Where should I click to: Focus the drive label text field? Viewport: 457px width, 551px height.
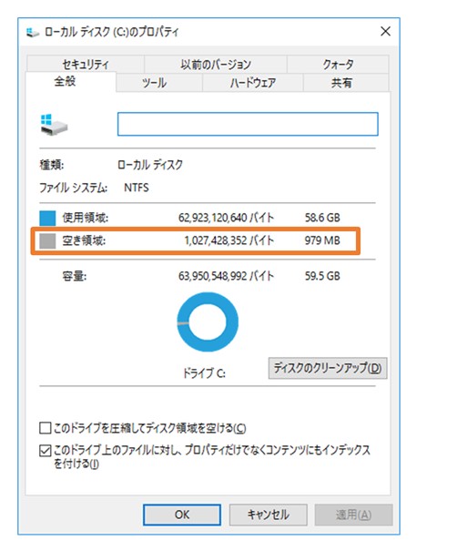pos(248,124)
